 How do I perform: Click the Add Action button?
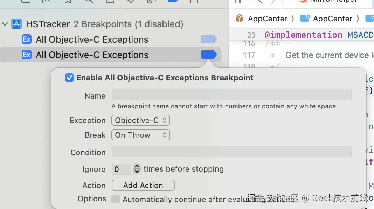tap(143, 185)
